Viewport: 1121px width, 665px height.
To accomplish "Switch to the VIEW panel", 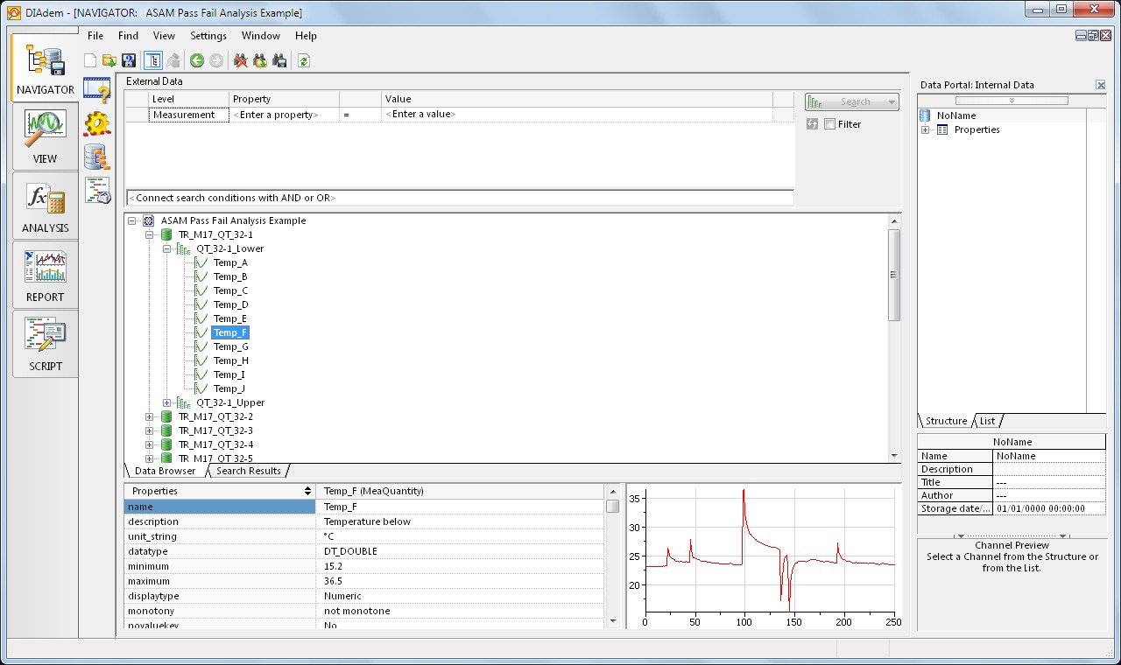I will pyautogui.click(x=46, y=136).
